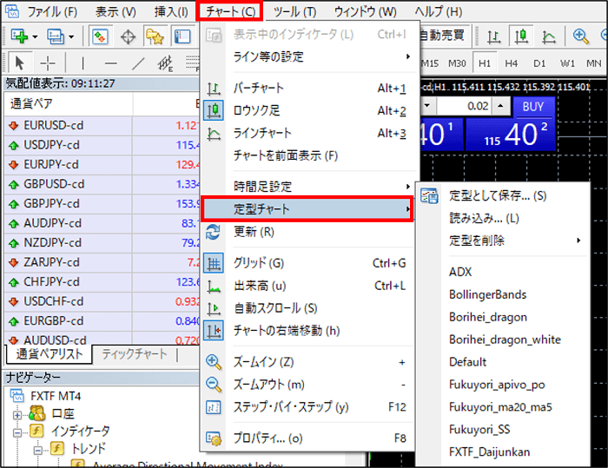Select the H4 timeframe button
The width and height of the screenshot is (608, 468).
click(x=513, y=63)
